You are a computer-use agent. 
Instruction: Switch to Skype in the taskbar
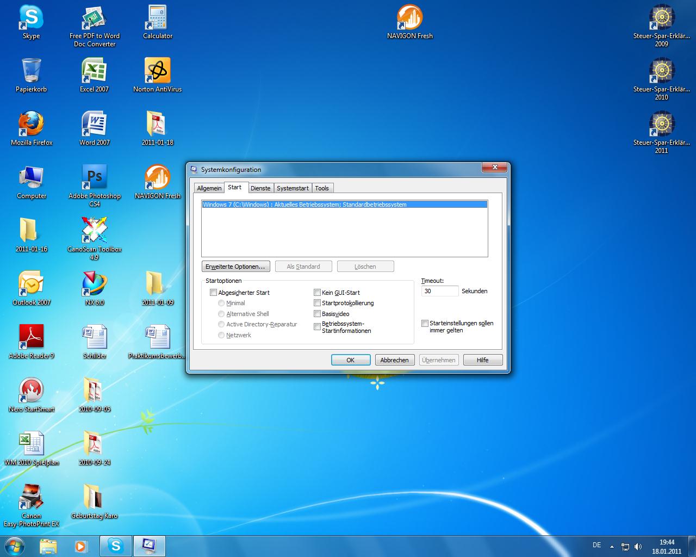pos(116,546)
